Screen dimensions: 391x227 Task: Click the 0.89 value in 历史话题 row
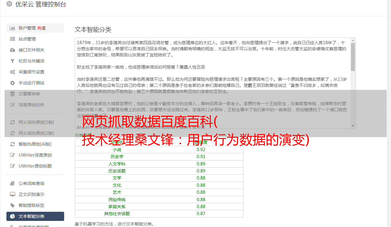coord(201,171)
